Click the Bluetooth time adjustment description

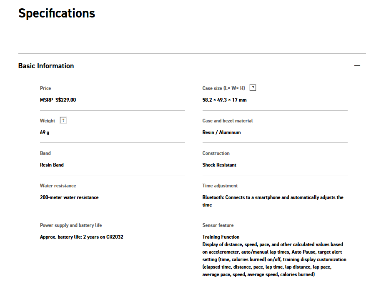pos(273,197)
